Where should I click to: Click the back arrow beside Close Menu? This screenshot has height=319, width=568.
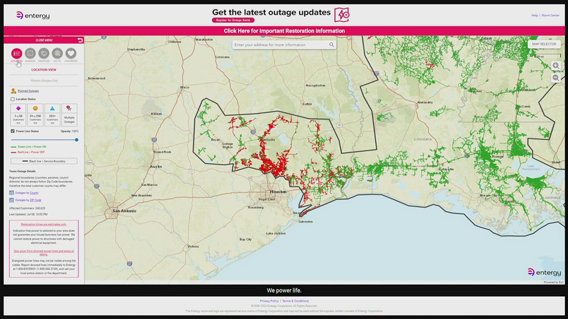pyautogui.click(x=80, y=40)
